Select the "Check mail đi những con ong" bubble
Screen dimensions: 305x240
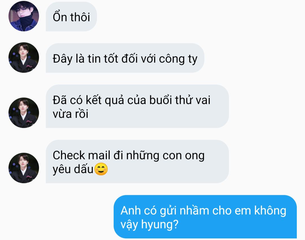137,161
